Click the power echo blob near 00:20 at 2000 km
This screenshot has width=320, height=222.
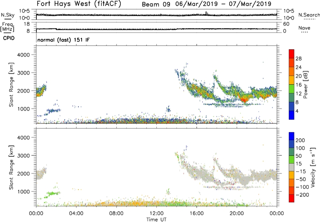tap(40, 91)
